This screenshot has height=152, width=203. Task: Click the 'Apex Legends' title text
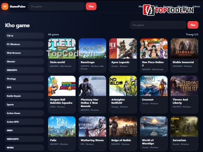pyautogui.click(x=120, y=62)
